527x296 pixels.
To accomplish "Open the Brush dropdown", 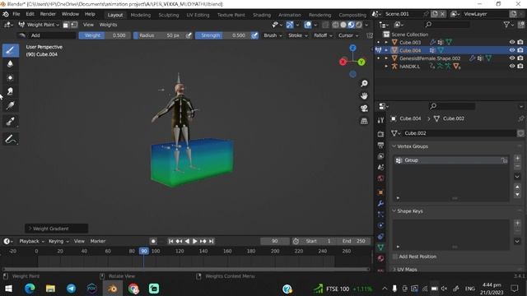I will (x=273, y=35).
